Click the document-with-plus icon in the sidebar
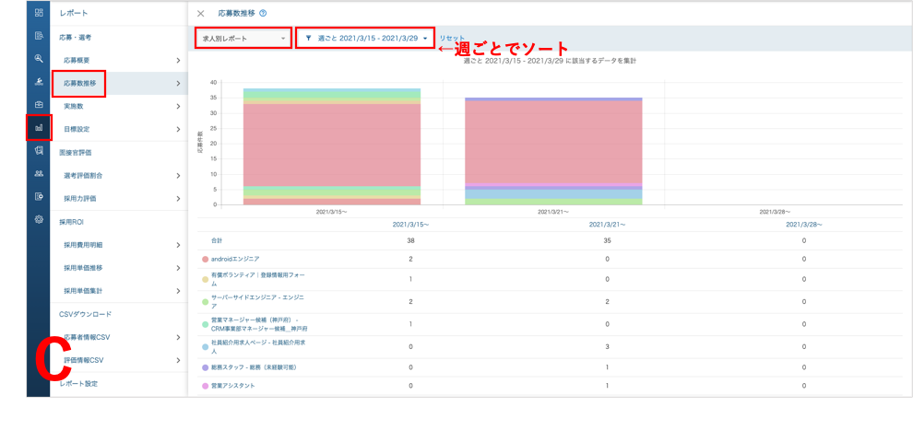913x430 pixels. (x=39, y=196)
